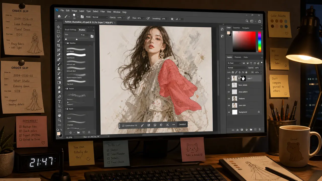The width and height of the screenshot is (322, 181).
Task: Select the Eraser tool
Action: [59, 78]
